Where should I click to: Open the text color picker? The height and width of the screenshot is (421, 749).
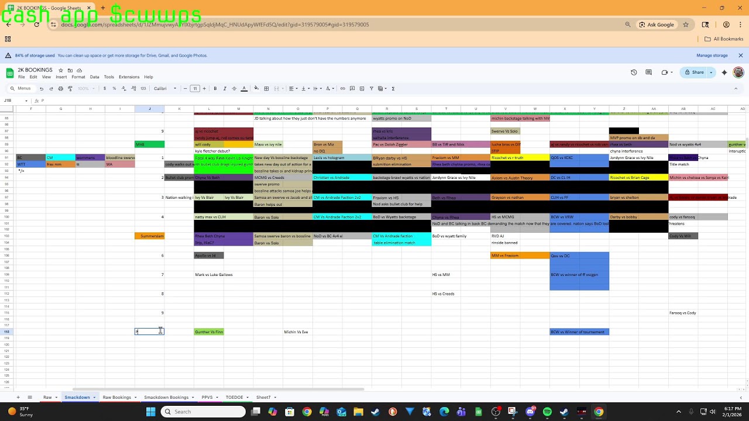244,89
